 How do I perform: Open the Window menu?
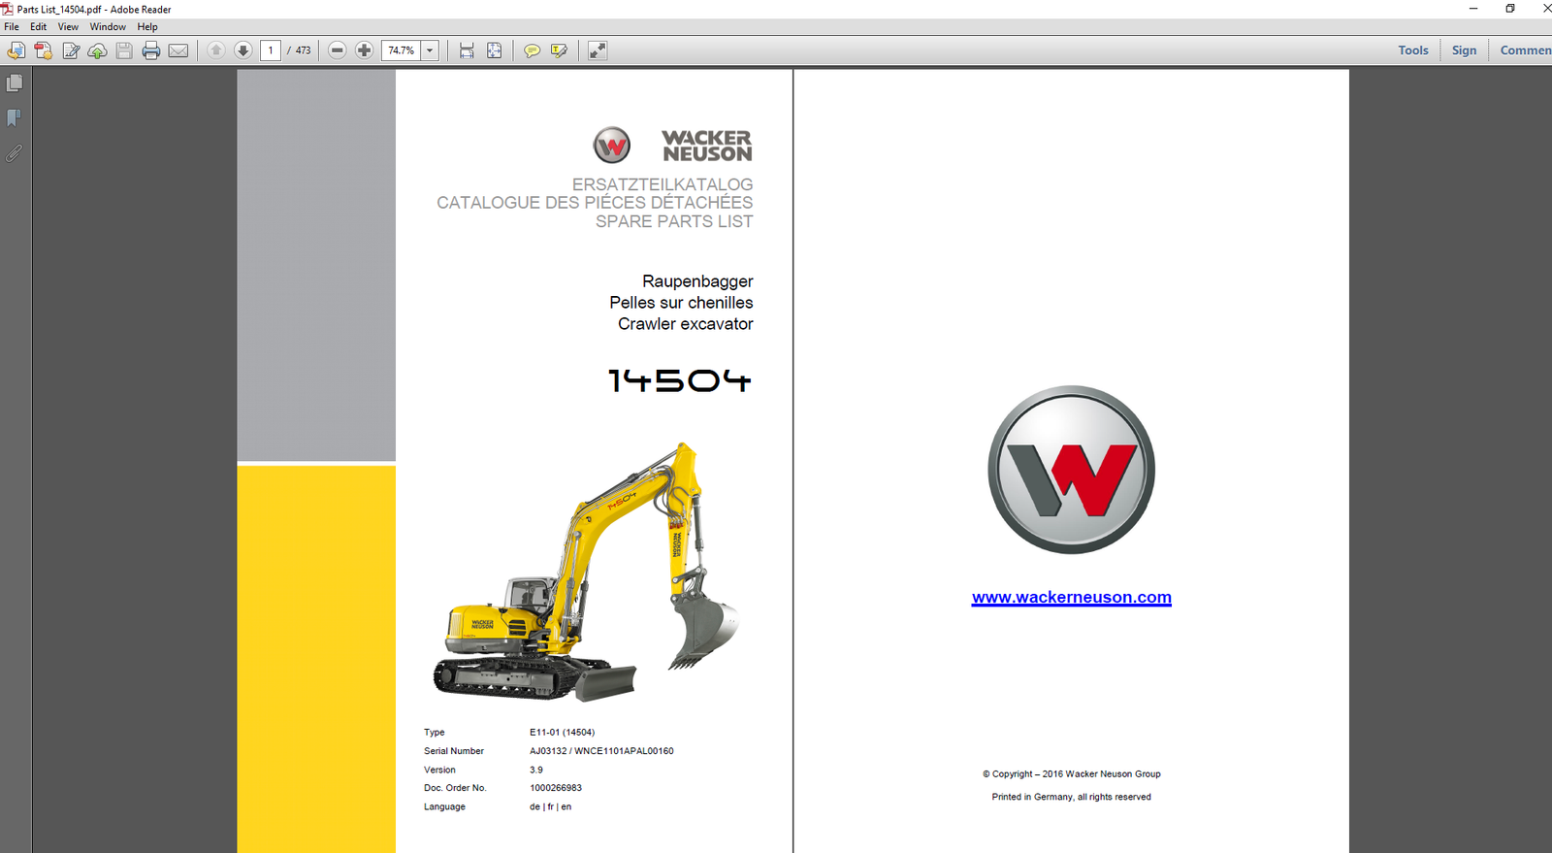click(x=108, y=27)
